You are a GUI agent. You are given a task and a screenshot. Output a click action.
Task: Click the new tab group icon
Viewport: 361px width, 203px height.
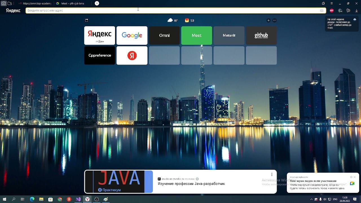point(10,3)
